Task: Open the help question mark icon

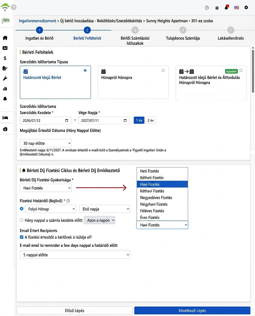Action: 207,8
